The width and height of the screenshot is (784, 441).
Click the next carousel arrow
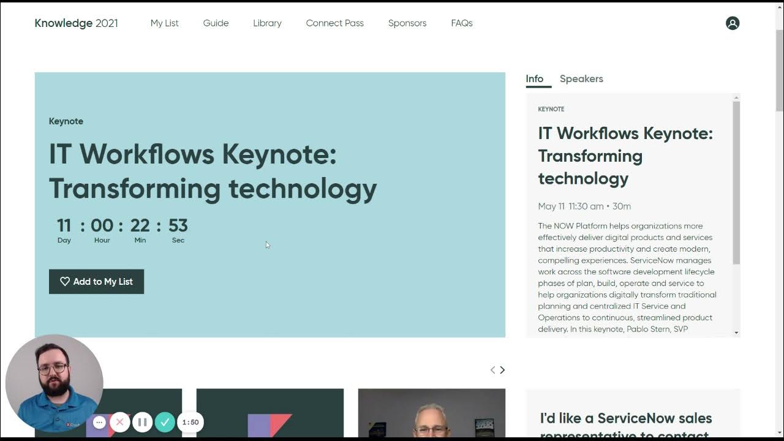click(x=502, y=370)
